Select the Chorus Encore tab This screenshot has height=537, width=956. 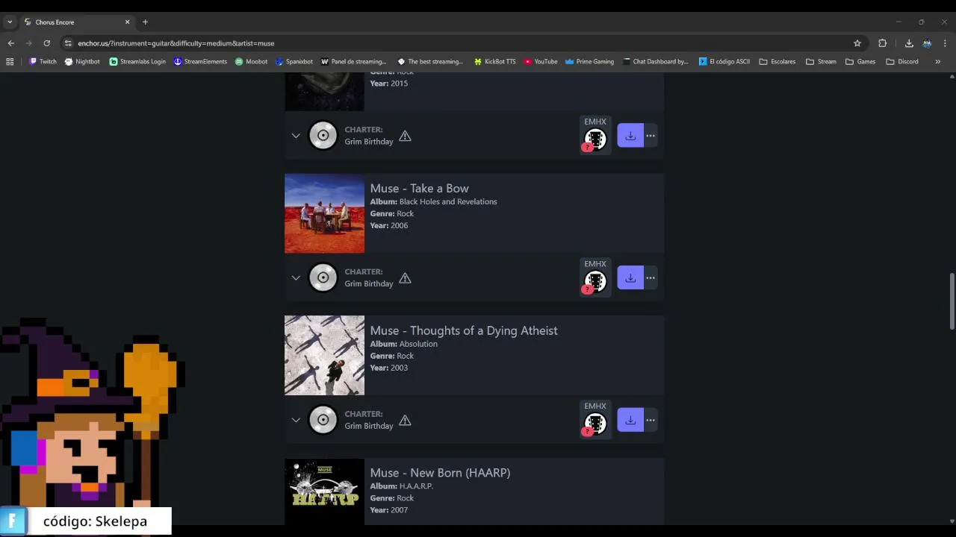pyautogui.click(x=77, y=22)
